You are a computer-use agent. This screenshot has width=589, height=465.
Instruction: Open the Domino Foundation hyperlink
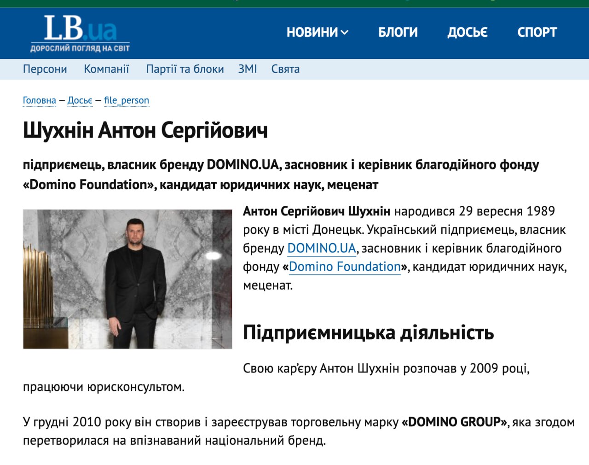pos(345,267)
